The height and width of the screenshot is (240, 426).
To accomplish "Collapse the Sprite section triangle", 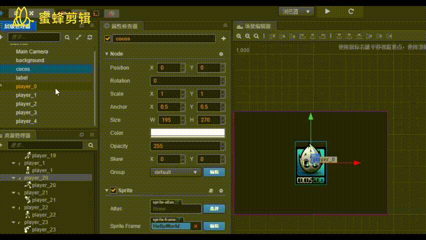I will click(107, 190).
